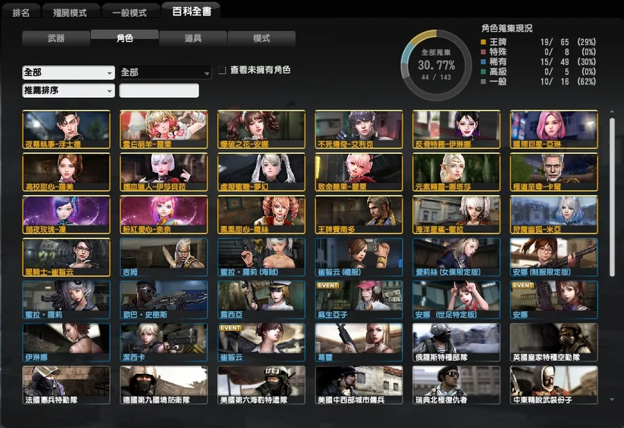Choose the plain 安娜 card with EVENT badge

coord(553,300)
